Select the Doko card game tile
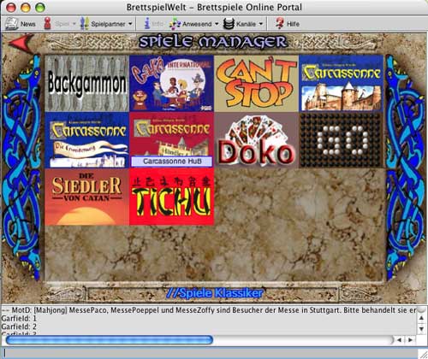This screenshot has height=359, width=428. [x=256, y=140]
